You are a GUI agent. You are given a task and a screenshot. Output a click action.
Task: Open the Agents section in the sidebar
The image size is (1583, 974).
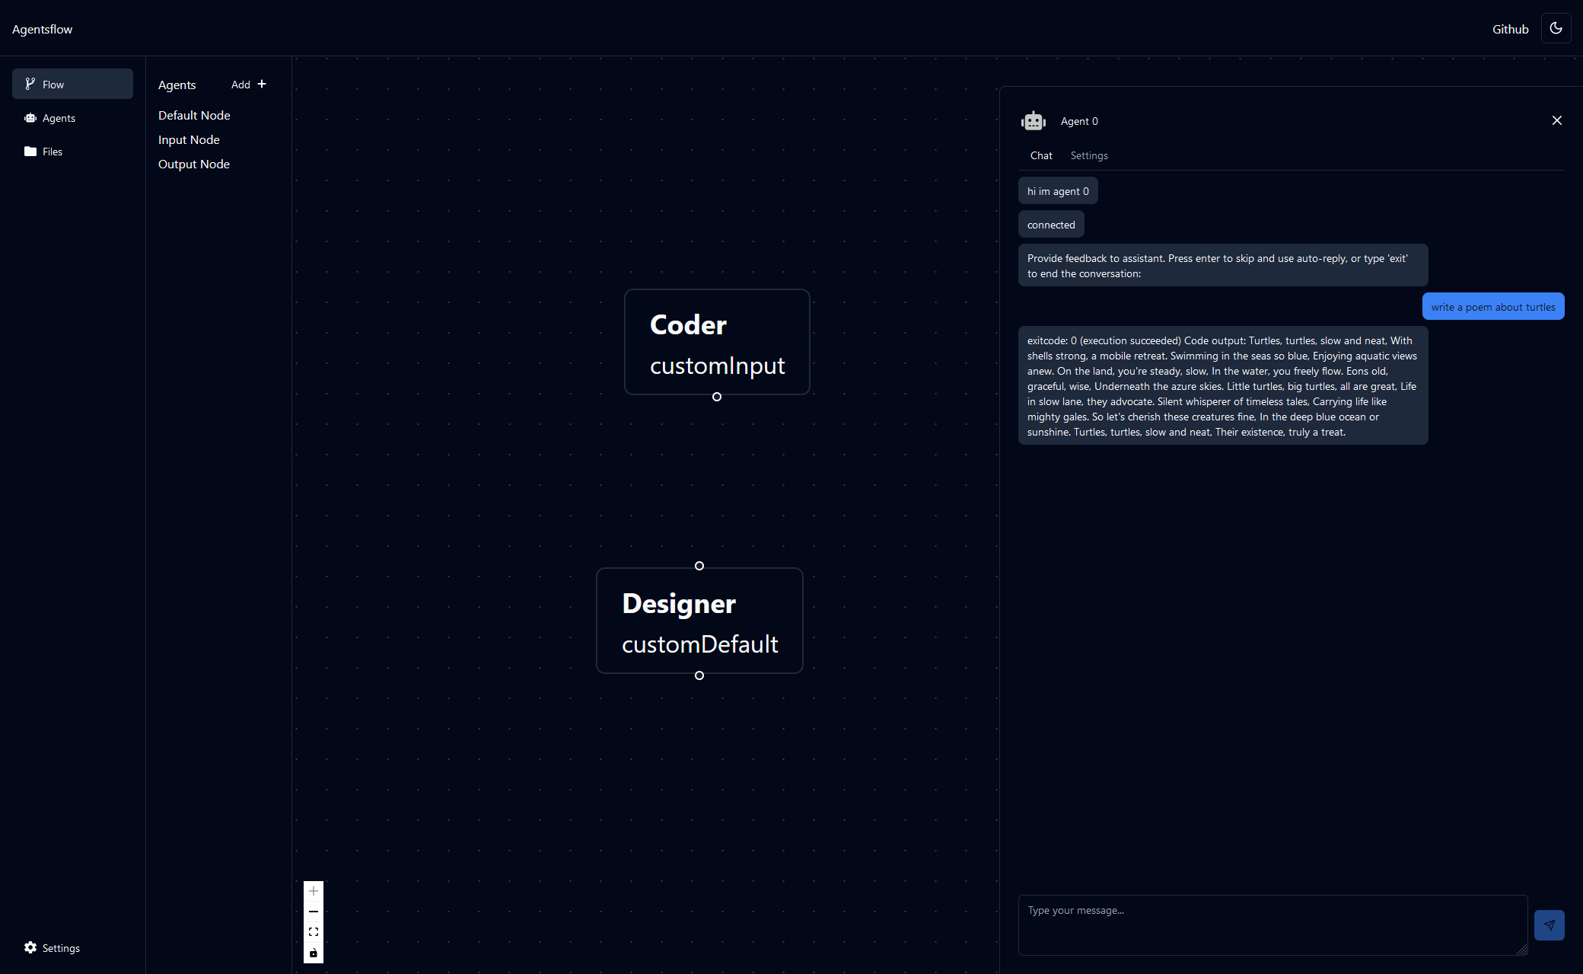(59, 118)
